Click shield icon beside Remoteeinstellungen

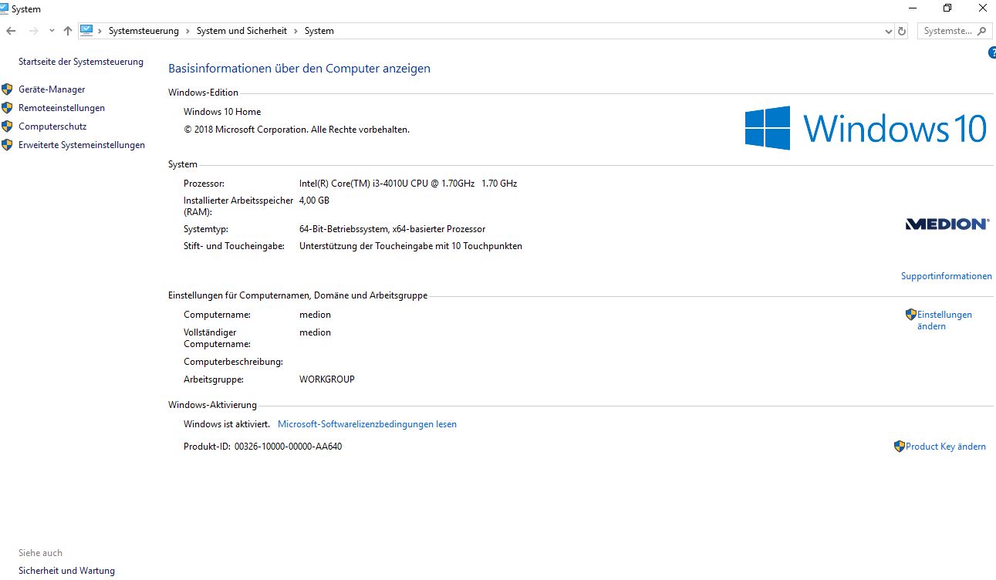(7, 108)
